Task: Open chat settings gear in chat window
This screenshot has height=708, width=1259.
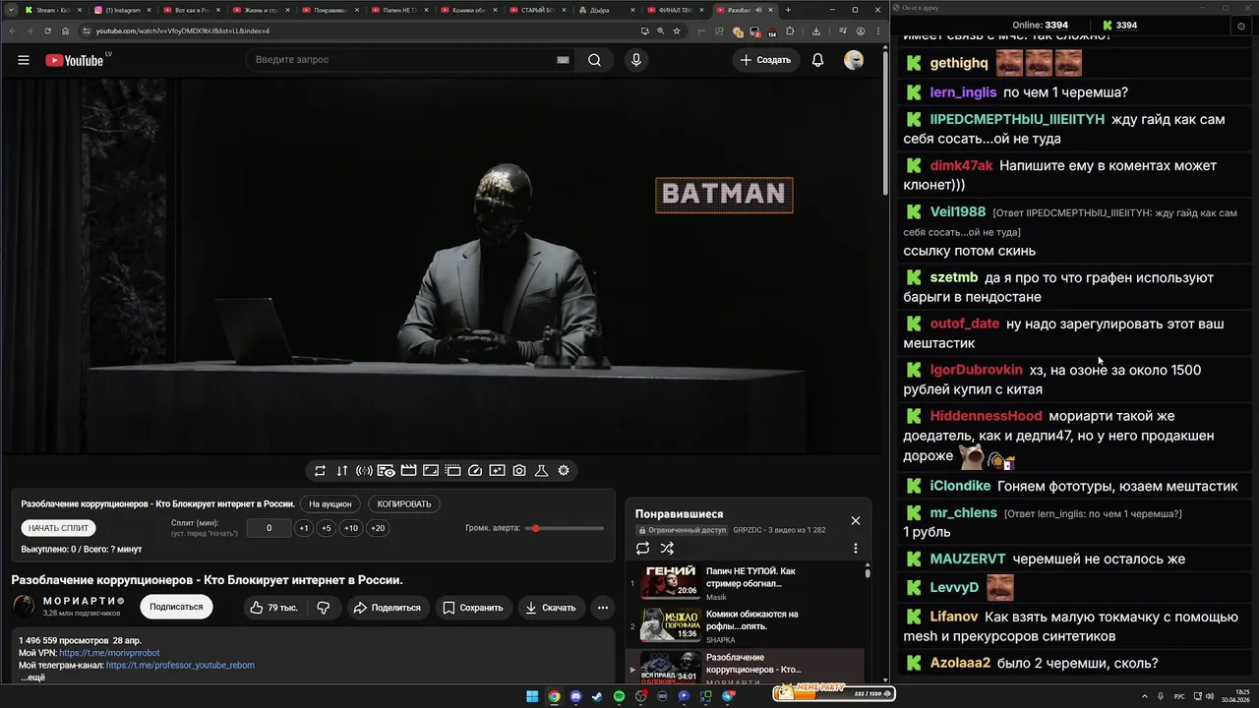Action: click(1241, 26)
